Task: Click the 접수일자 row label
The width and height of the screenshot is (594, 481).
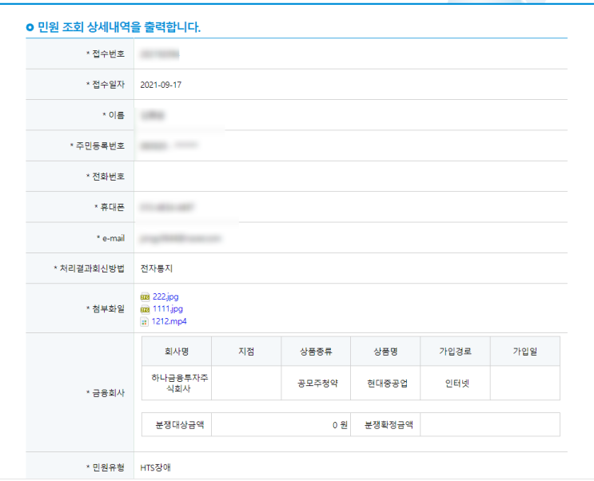Action: 106,85
